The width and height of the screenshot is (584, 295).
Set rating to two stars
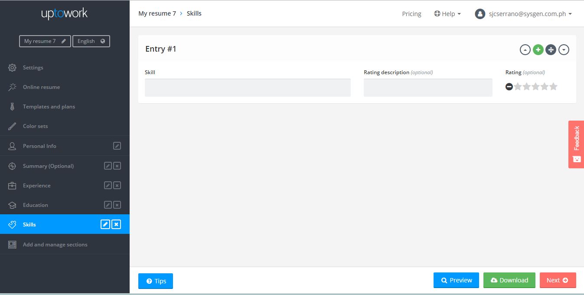coord(527,87)
